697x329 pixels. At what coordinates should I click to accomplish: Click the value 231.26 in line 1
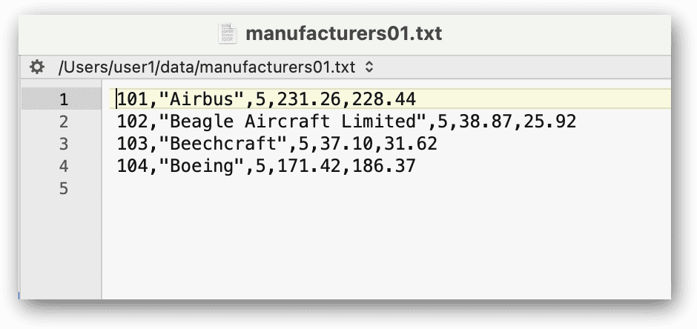[309, 99]
